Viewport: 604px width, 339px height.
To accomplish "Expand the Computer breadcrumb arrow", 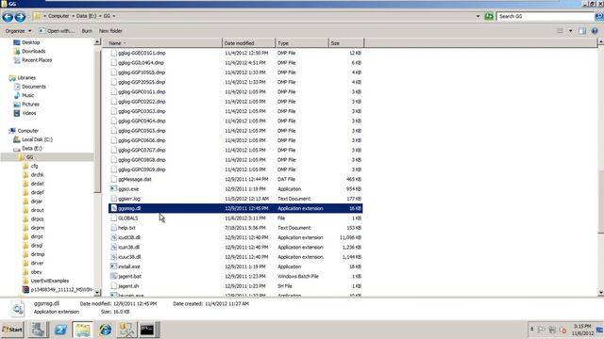I will (73, 16).
